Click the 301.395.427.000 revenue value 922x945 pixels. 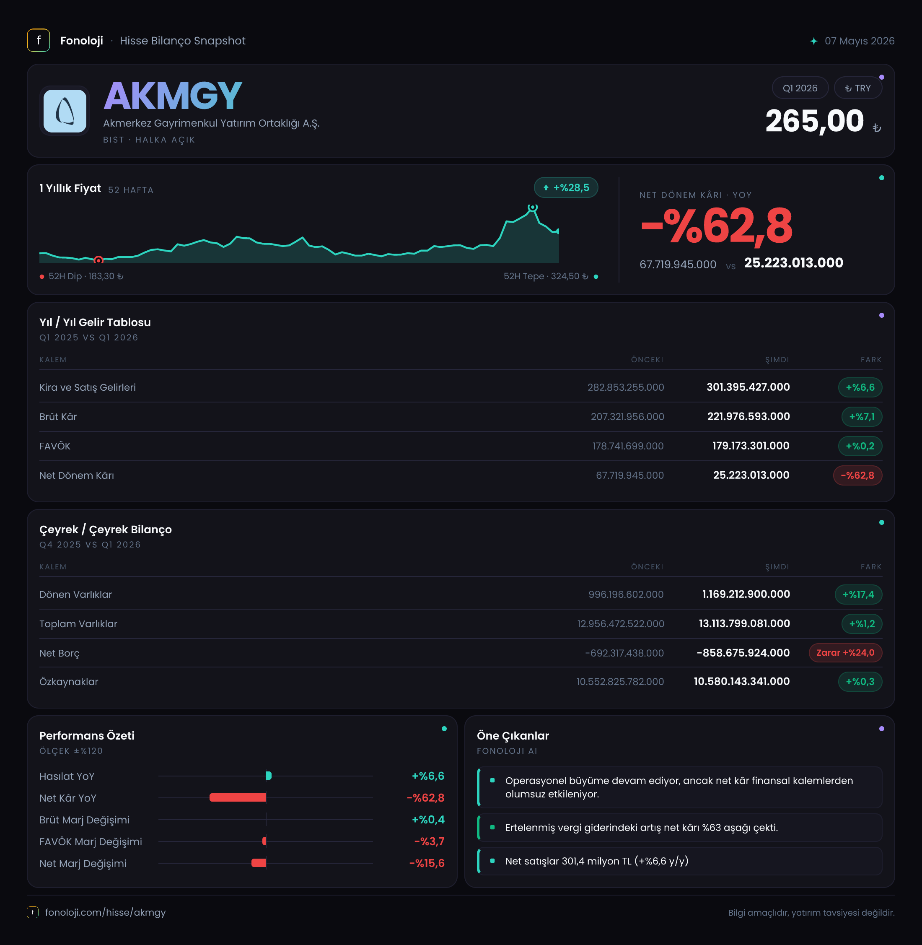click(748, 387)
